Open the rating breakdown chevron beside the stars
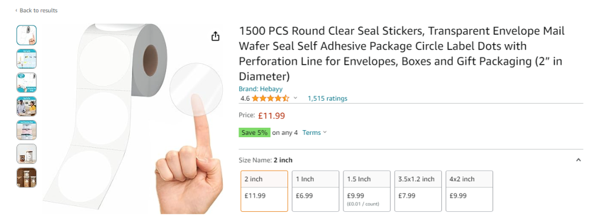Screen dimensions: 589x216 point(295,98)
